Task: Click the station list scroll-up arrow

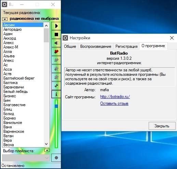Action: pyautogui.click(x=46, y=26)
